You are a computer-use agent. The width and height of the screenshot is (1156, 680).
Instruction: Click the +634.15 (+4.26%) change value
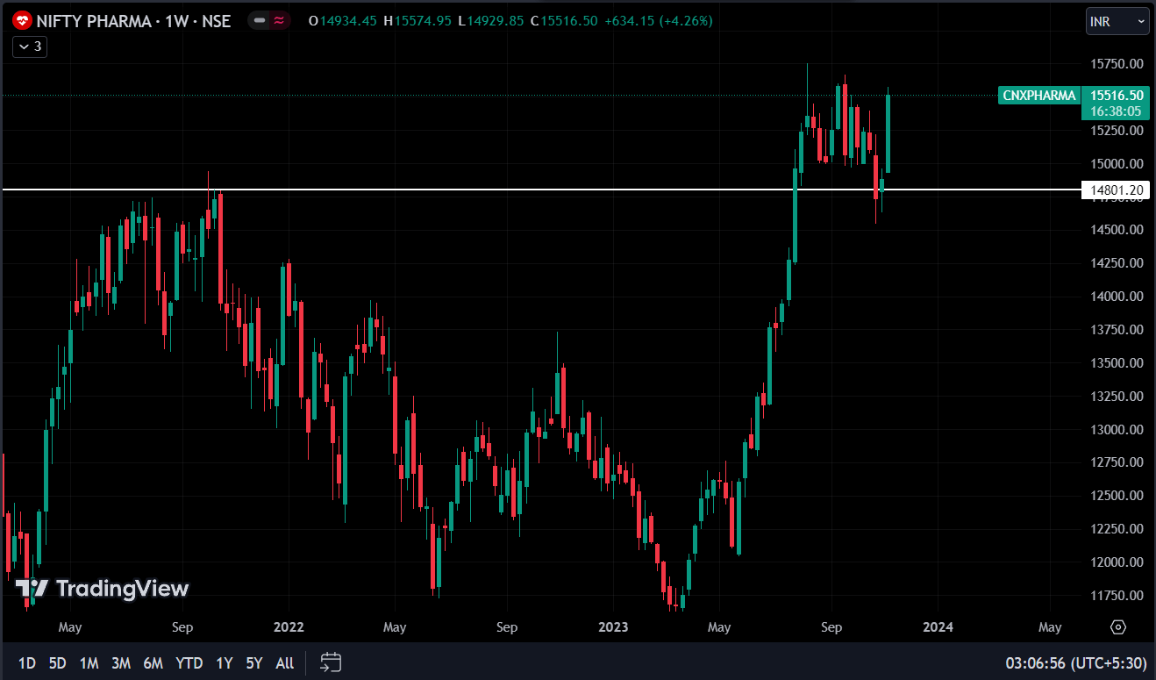click(x=659, y=21)
